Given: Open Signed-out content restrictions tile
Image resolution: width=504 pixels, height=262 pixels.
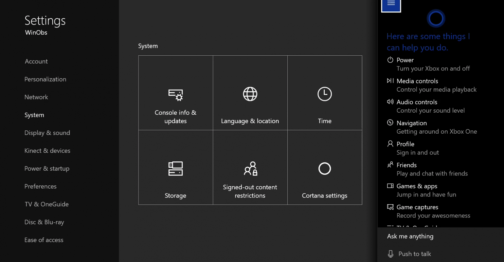Looking at the screenshot, I should (250, 169).
